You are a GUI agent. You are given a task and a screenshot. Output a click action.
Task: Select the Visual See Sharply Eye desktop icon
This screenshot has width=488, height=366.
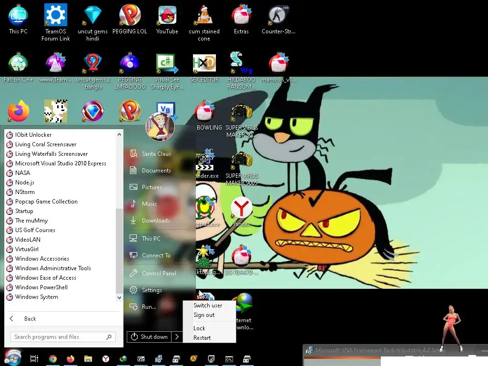167,71
